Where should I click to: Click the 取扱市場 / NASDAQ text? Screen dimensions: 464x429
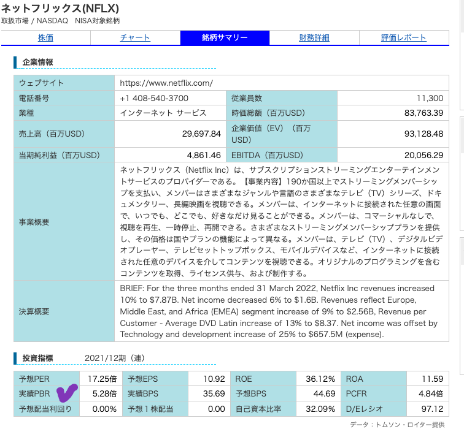coord(34,21)
